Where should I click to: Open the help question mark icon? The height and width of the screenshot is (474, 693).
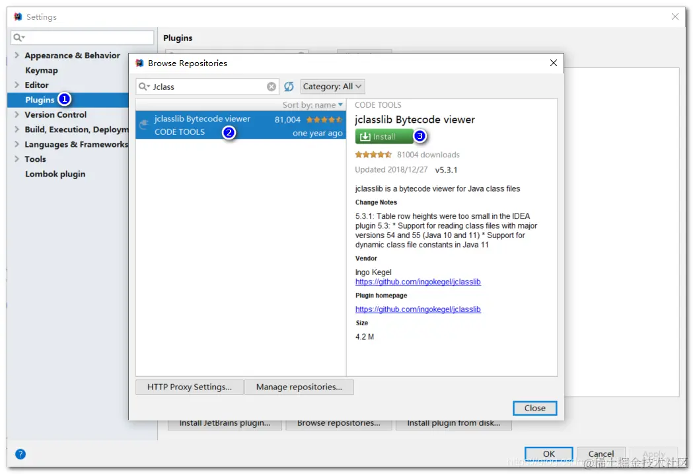click(x=20, y=454)
